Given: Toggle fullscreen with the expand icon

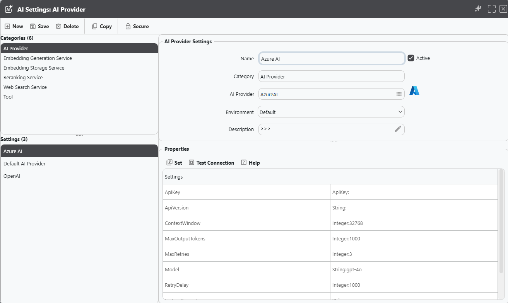Looking at the screenshot, I should (492, 9).
